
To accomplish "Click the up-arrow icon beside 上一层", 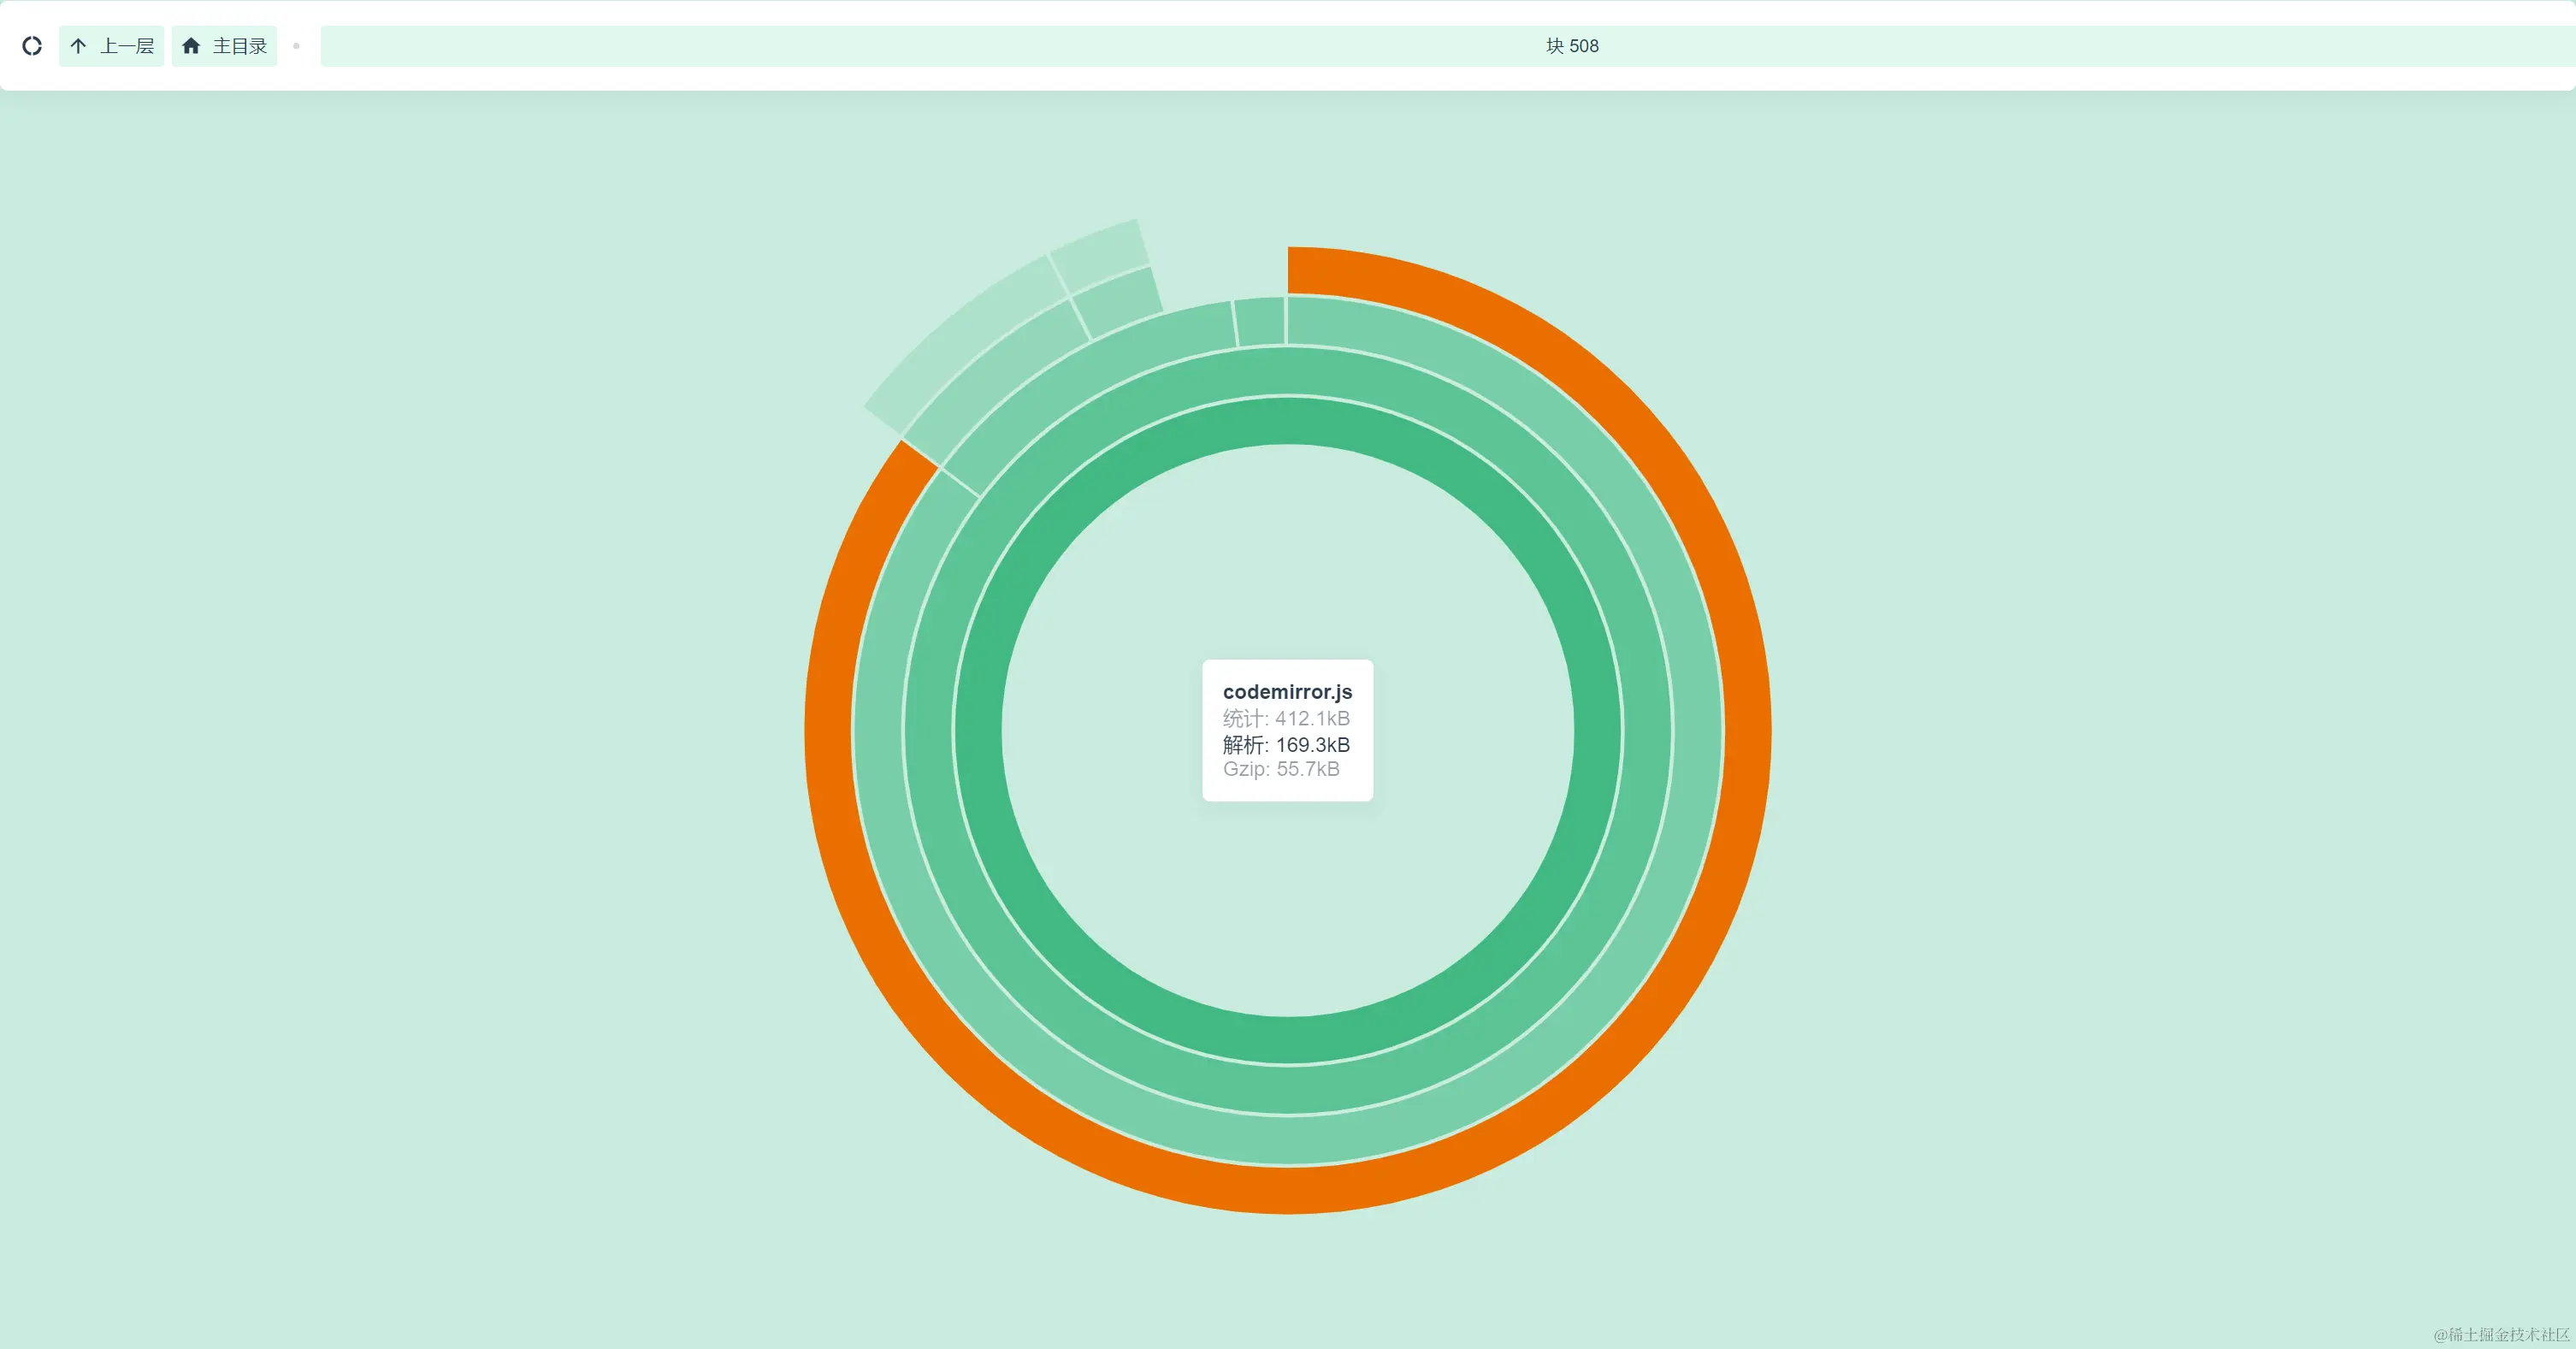I will (x=79, y=46).
